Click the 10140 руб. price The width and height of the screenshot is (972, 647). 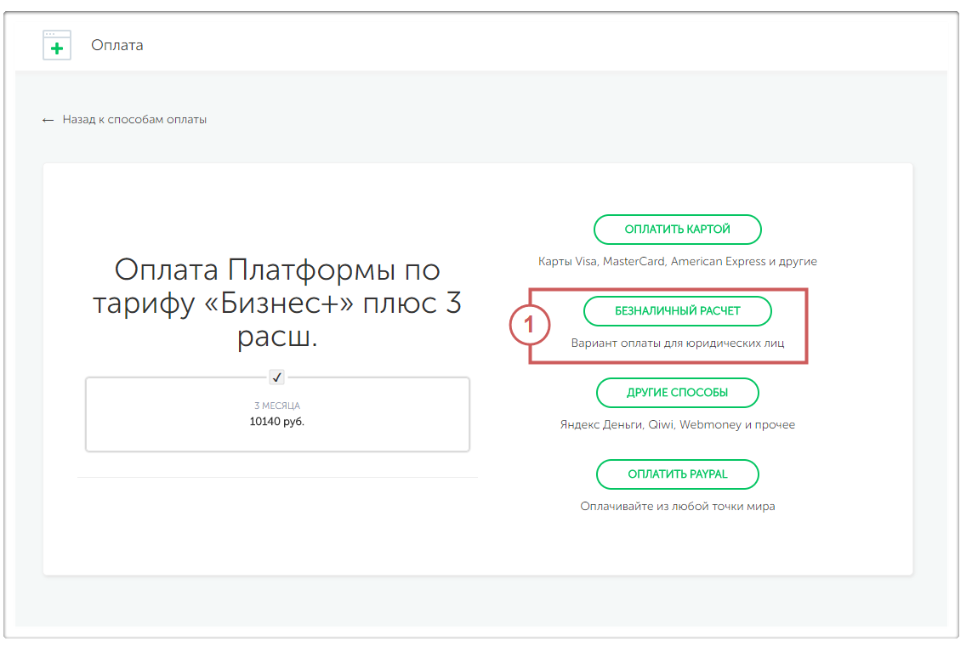click(277, 421)
